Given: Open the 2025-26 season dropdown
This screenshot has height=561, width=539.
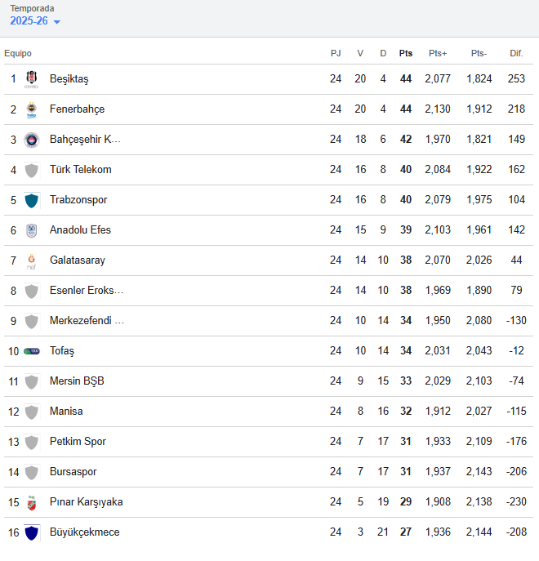Looking at the screenshot, I should pos(35,21).
